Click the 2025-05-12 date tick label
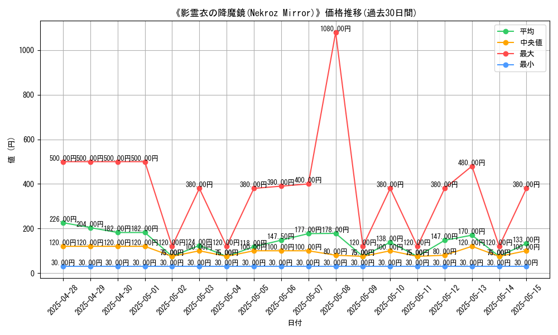 444,300
